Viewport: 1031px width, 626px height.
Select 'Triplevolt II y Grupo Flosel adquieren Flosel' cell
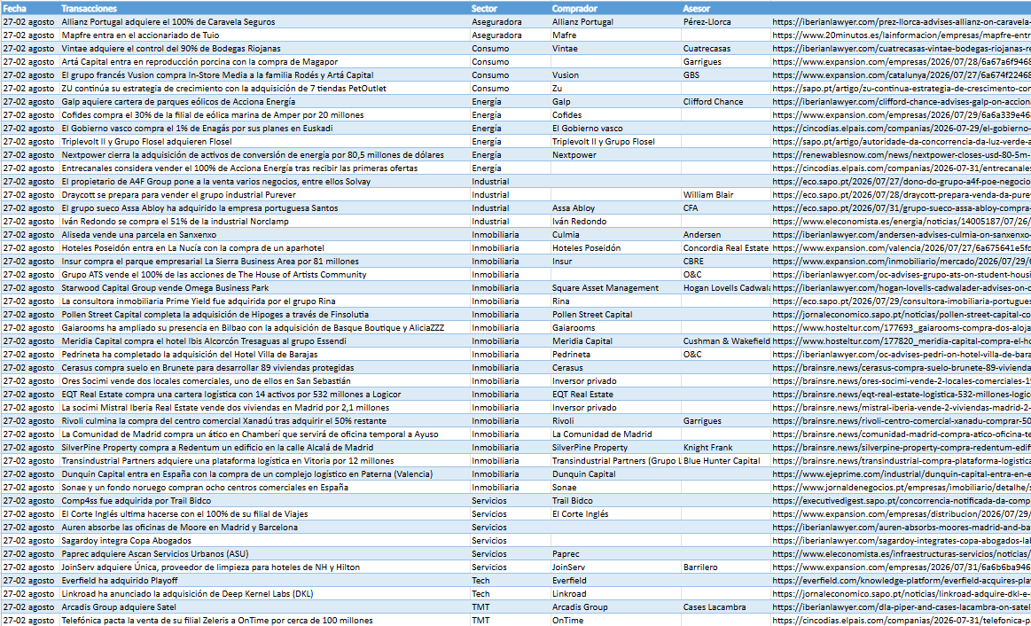[x=264, y=141]
